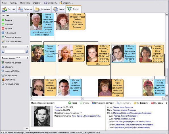
Task: Click the Создать green plus icon
Action: (x=3, y=20)
